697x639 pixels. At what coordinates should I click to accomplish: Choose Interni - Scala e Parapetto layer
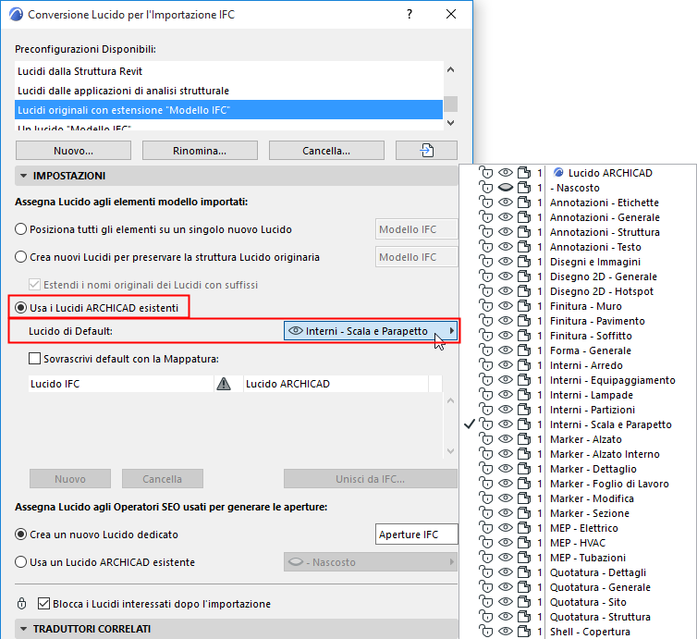coord(611,424)
